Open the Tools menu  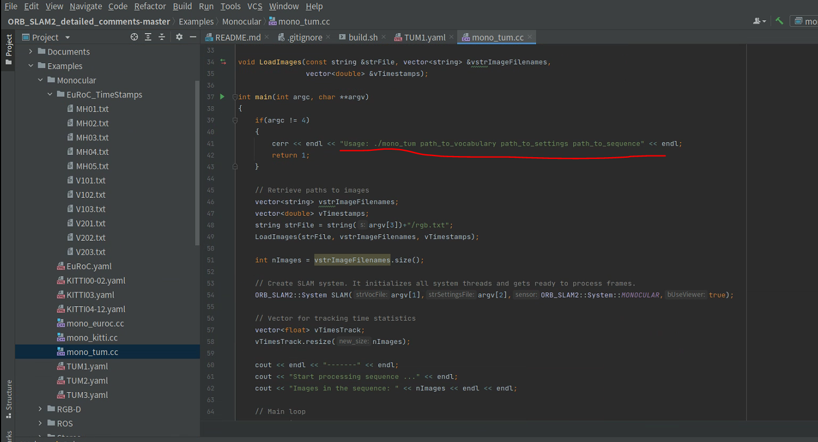tap(230, 6)
